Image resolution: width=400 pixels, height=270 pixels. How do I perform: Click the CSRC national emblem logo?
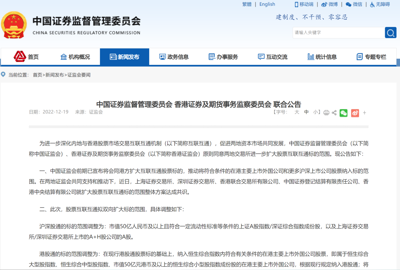tap(14, 25)
